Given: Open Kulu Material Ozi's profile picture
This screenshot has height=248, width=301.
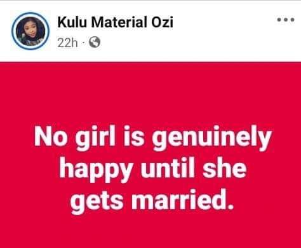Looking at the screenshot, I should pos(30,31).
